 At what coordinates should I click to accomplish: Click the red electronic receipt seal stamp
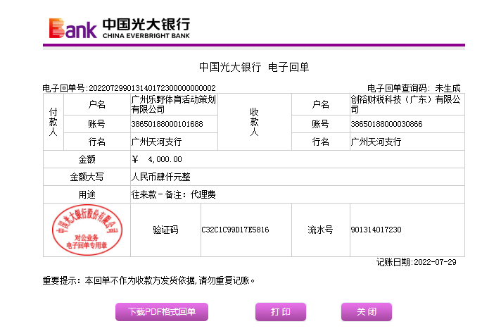click(x=87, y=230)
